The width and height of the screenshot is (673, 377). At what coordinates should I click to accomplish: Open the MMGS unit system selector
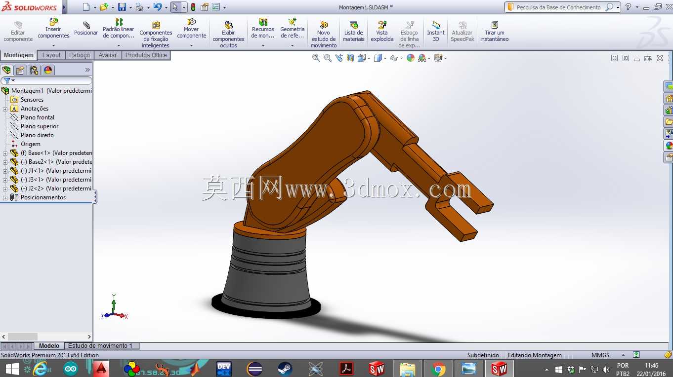(x=600, y=355)
